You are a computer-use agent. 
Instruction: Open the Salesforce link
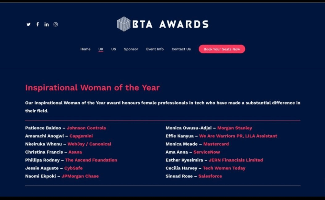tap(210, 176)
